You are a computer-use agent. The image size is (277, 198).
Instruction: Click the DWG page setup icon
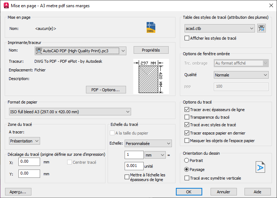151,28
